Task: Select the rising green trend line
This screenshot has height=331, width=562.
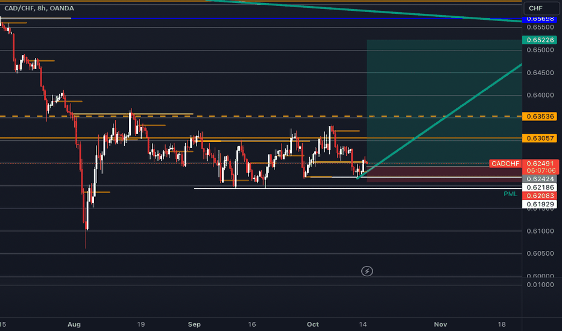Action: (440, 121)
